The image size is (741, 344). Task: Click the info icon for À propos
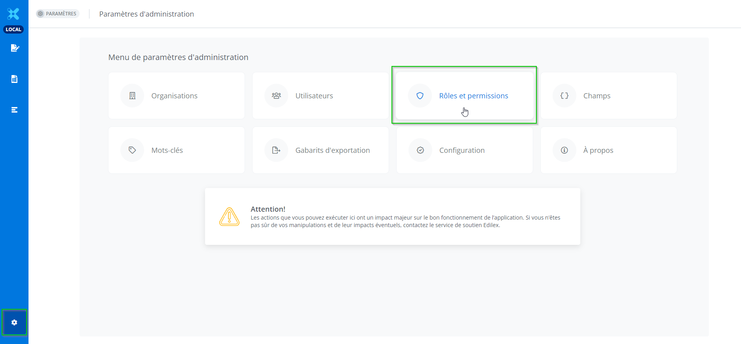pos(564,150)
